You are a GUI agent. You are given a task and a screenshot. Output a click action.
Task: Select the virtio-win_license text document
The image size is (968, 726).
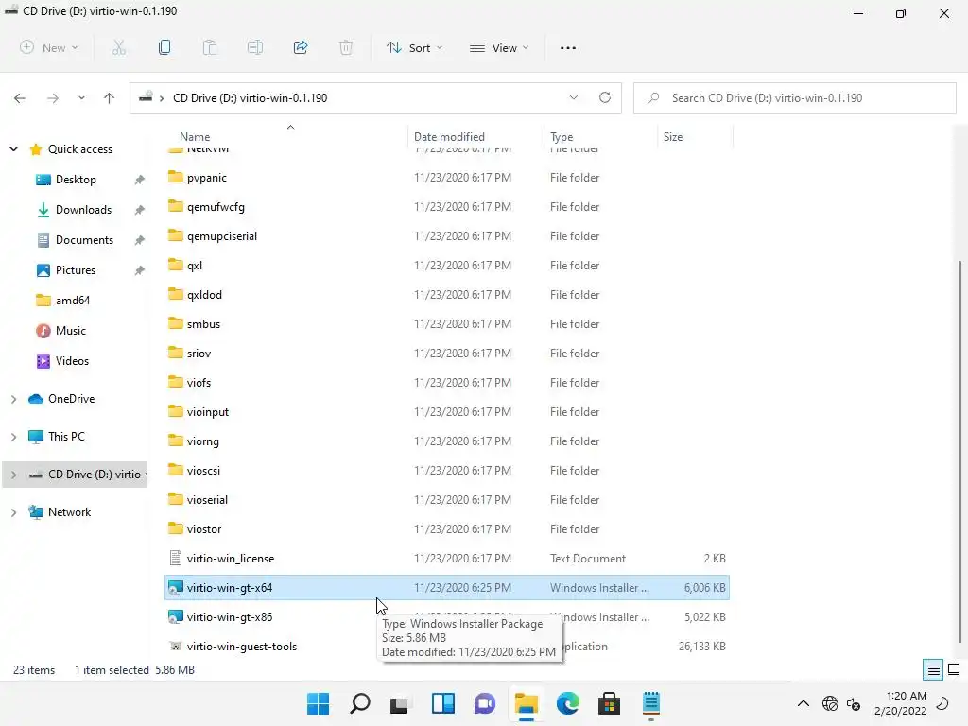click(231, 559)
